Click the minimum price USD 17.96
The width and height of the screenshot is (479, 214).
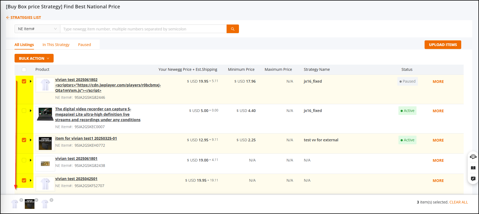click(x=245, y=81)
